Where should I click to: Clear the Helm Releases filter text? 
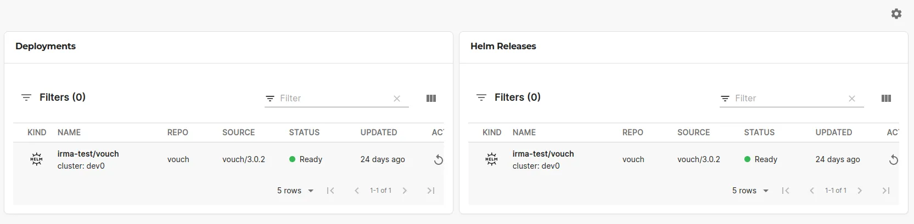click(852, 99)
